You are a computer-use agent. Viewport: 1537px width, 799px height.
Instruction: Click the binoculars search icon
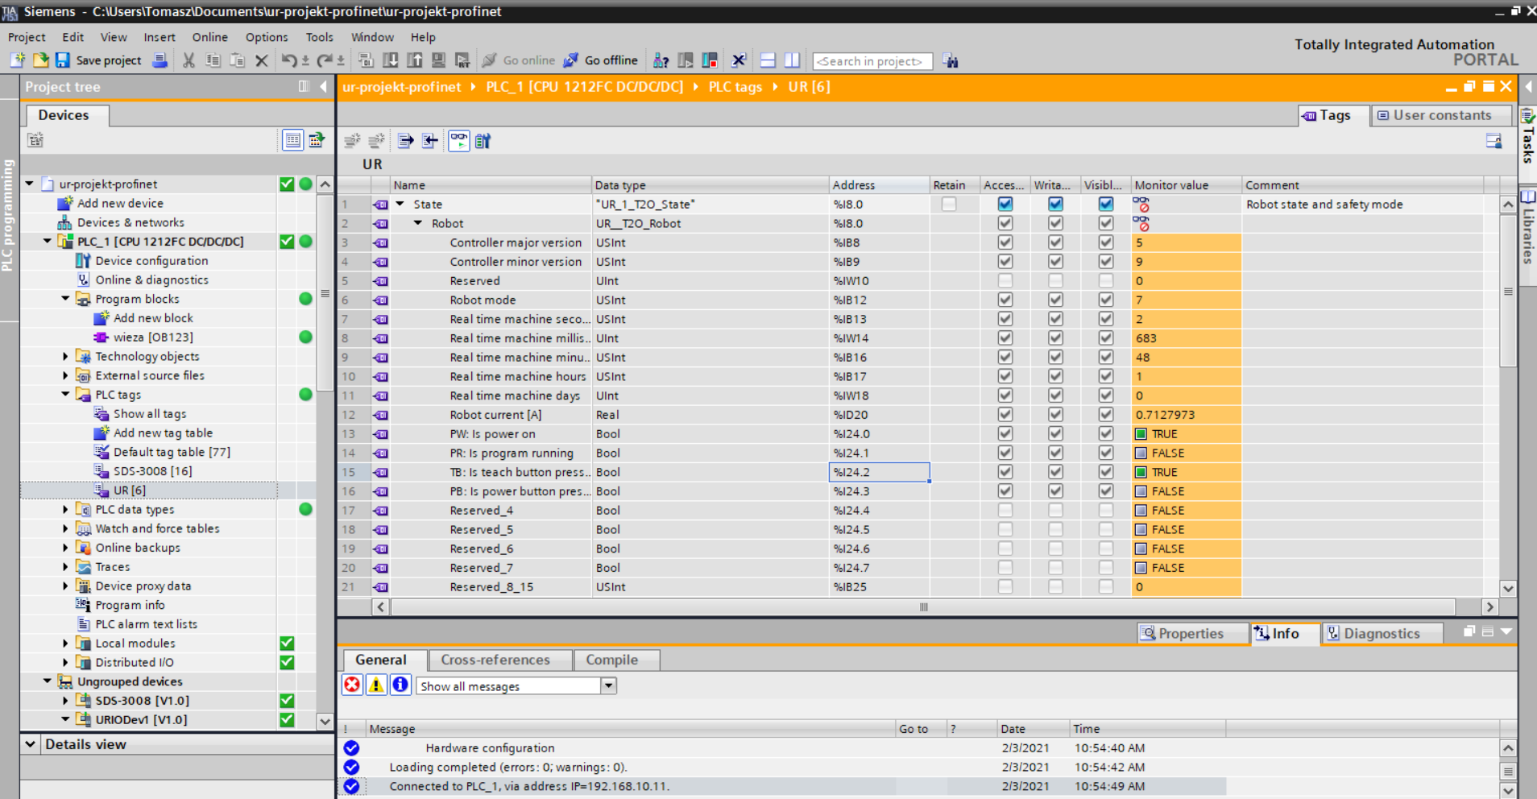(x=951, y=60)
